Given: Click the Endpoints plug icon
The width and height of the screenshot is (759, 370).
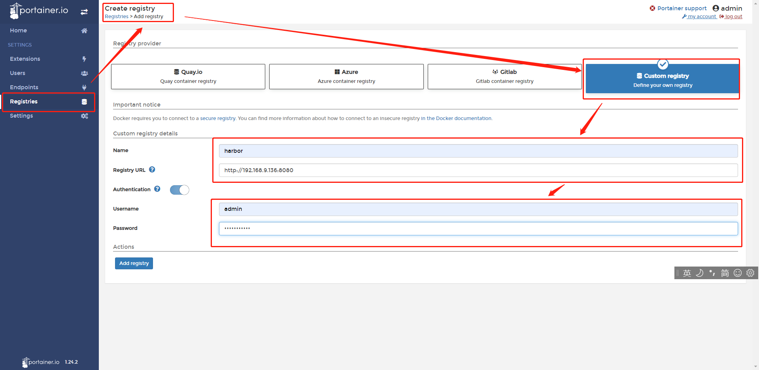Looking at the screenshot, I should pos(84,87).
